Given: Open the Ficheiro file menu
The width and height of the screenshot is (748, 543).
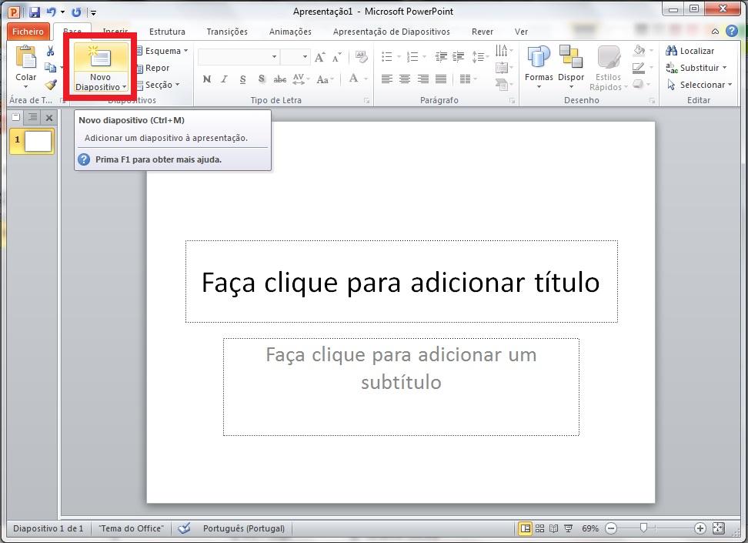Looking at the screenshot, I should click(28, 32).
